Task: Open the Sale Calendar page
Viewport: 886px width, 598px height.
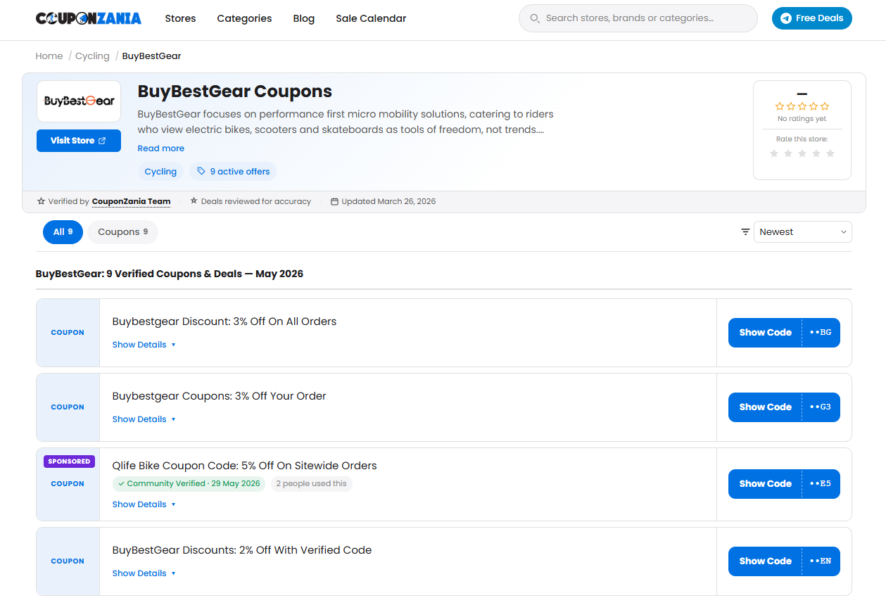Action: (x=371, y=18)
